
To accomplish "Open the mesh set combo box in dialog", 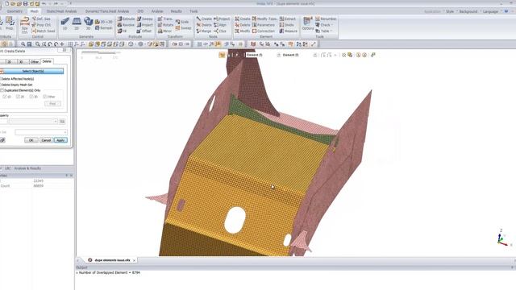I will pyautogui.click(x=41, y=132).
